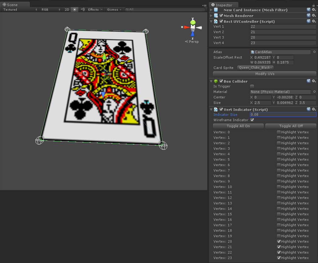Uncheck the Wireframe Indicator checkbox
This screenshot has width=318, height=263.
252,120
